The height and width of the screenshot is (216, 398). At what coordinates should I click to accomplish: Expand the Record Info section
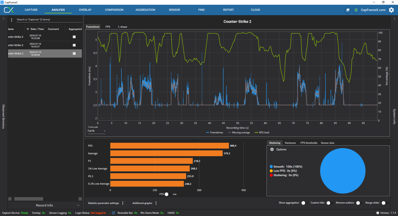coord(44,205)
